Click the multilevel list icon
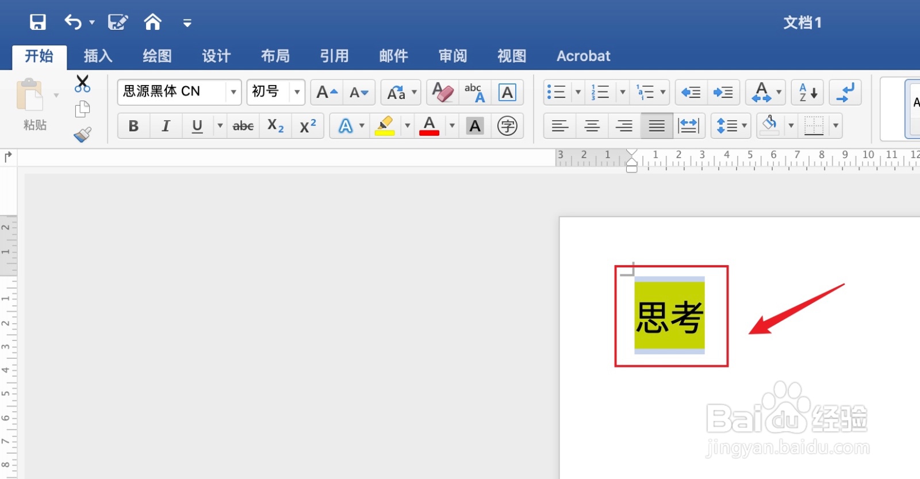Image resolution: width=920 pixels, height=479 pixels. 645,92
